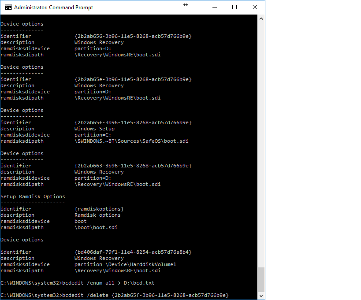Close the Administrator Command Prompt window
Image resolution: width=361 pixels, height=300 pixels.
(255, 7)
